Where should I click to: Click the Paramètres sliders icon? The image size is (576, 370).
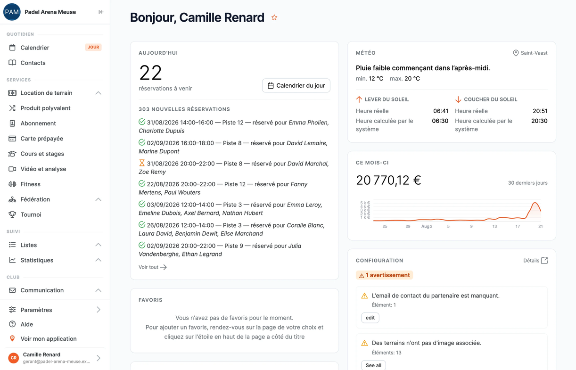click(x=12, y=310)
